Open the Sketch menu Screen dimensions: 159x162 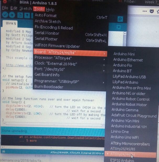(x=26, y=9)
